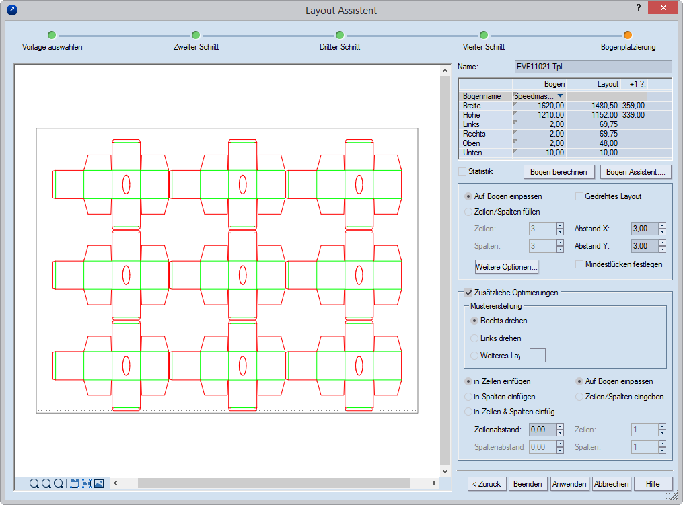
Task: Click the Name field EVF11021 Tpl
Action: point(594,67)
